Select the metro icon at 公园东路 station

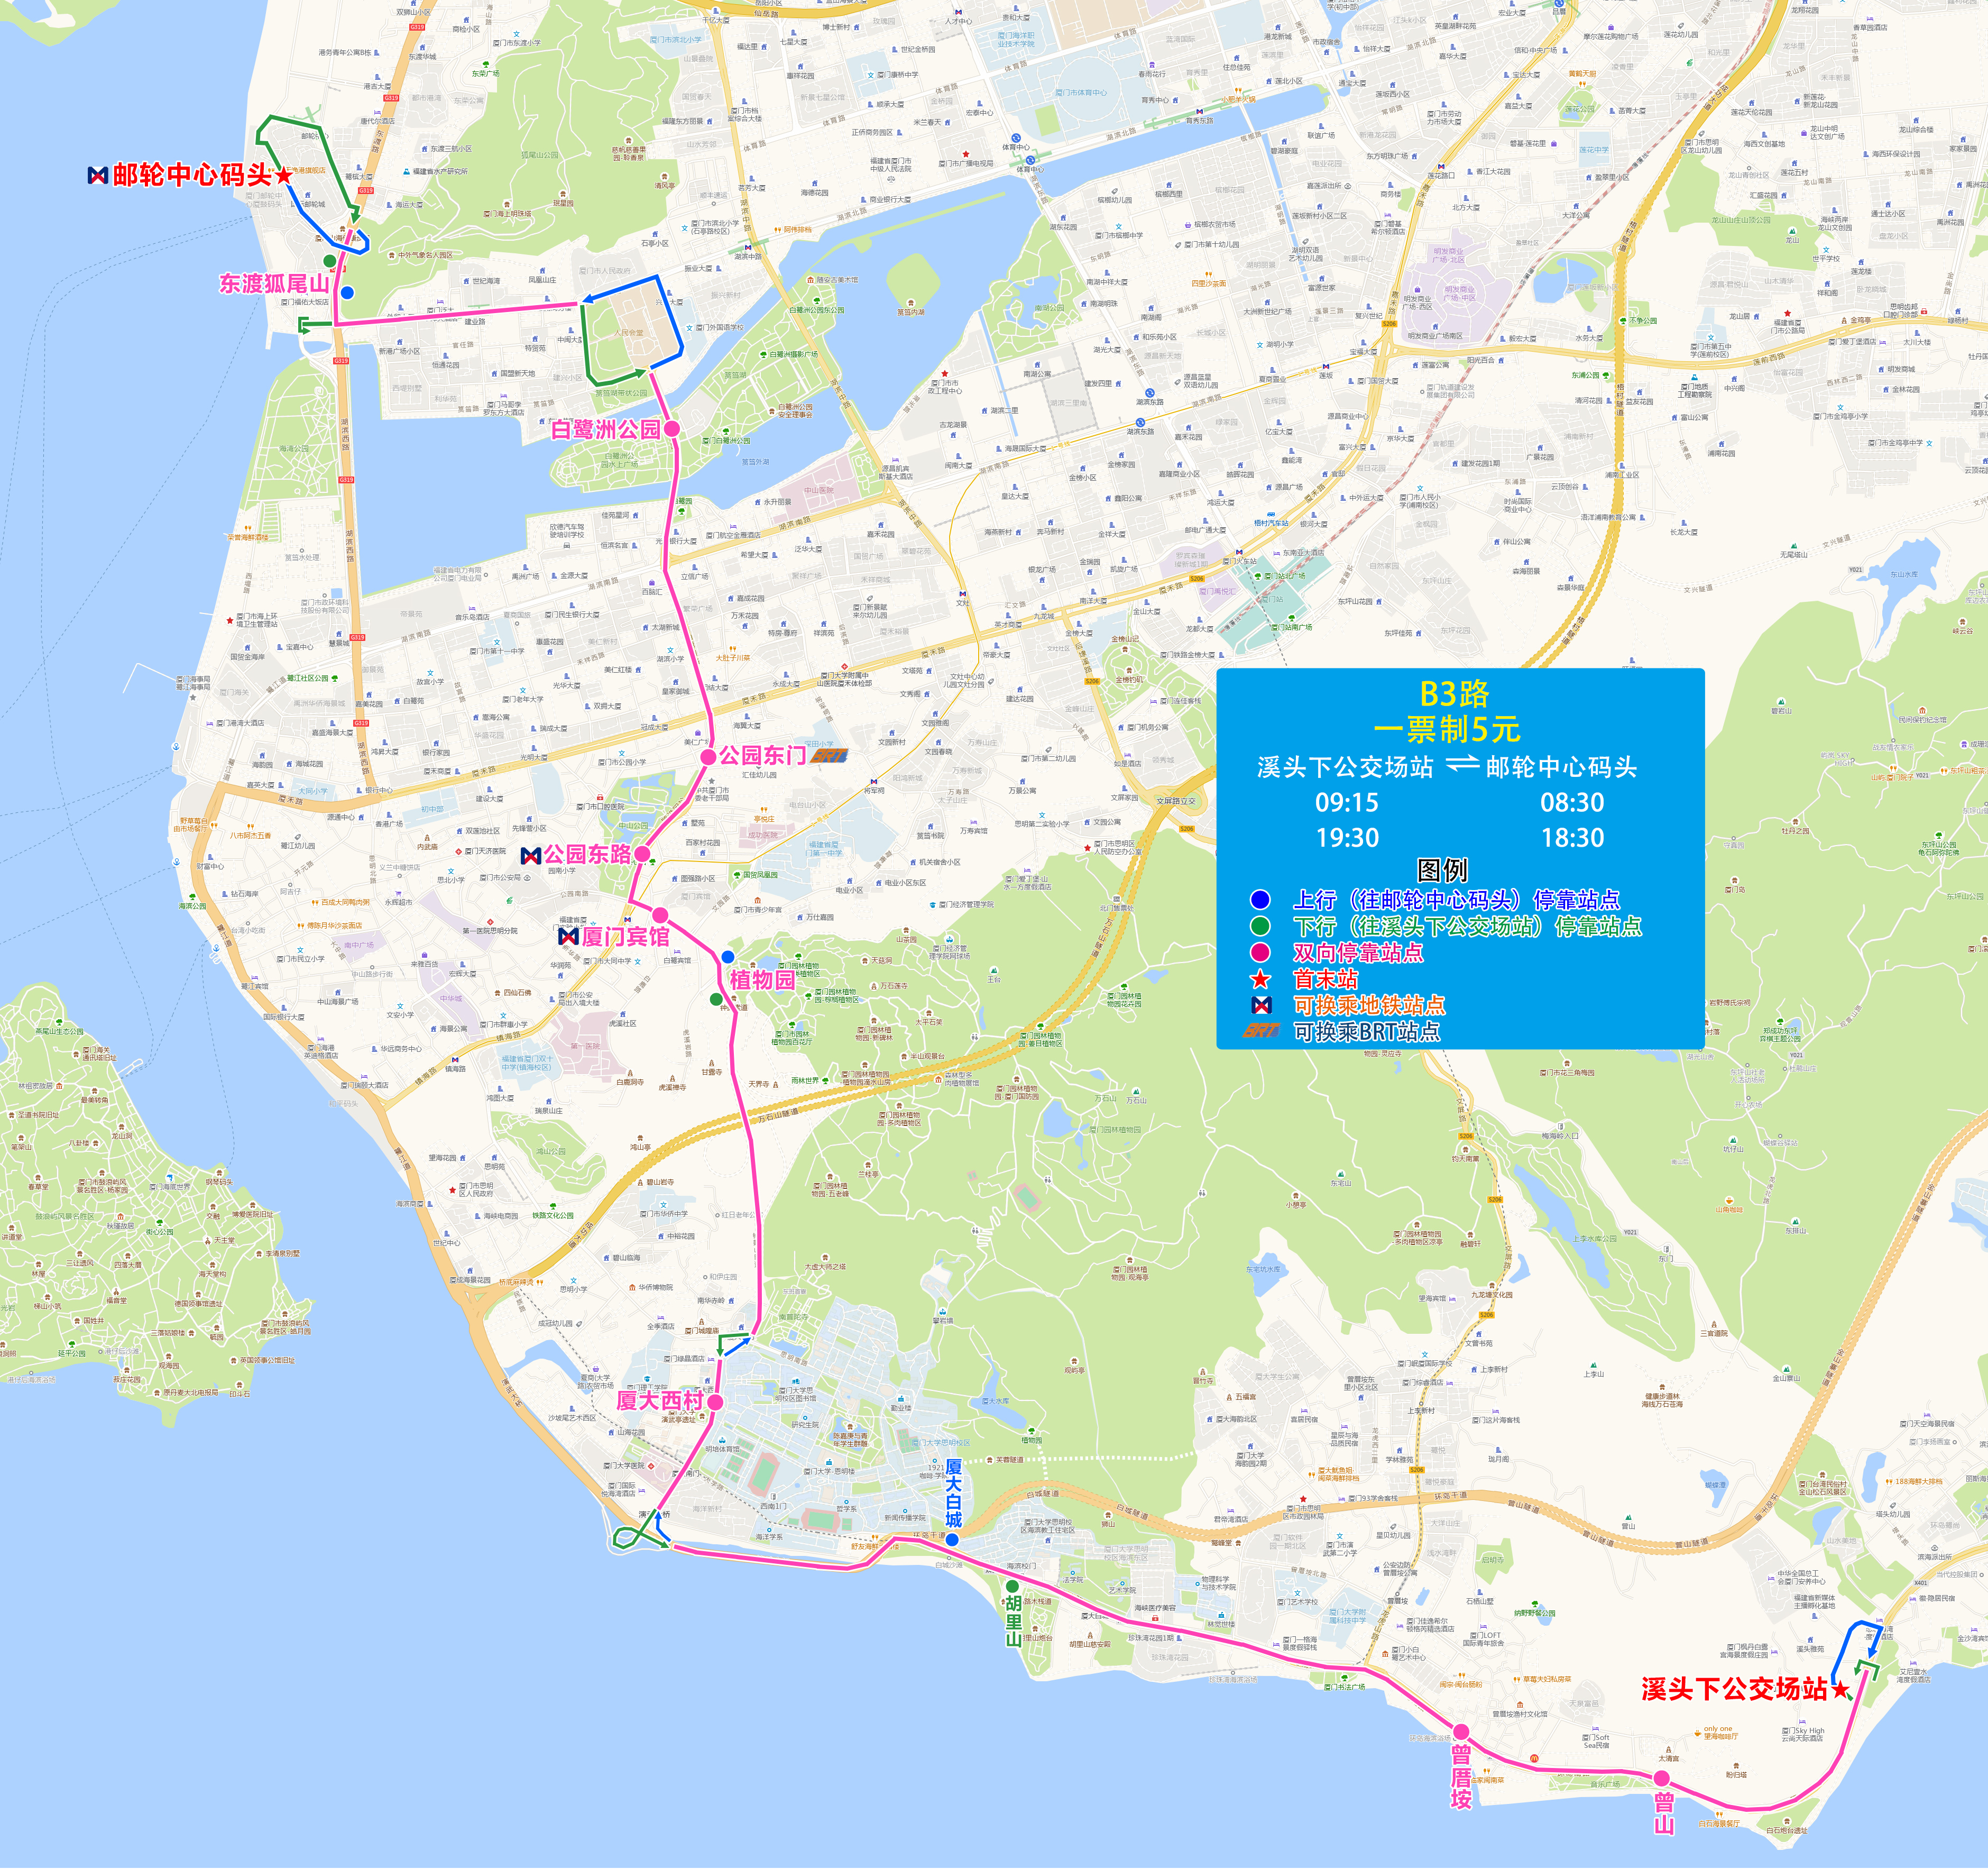(531, 857)
